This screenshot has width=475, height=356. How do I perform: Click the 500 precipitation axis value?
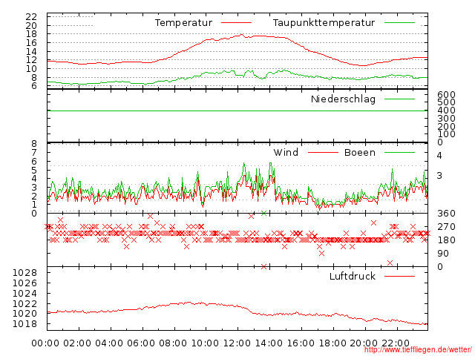tap(446, 102)
